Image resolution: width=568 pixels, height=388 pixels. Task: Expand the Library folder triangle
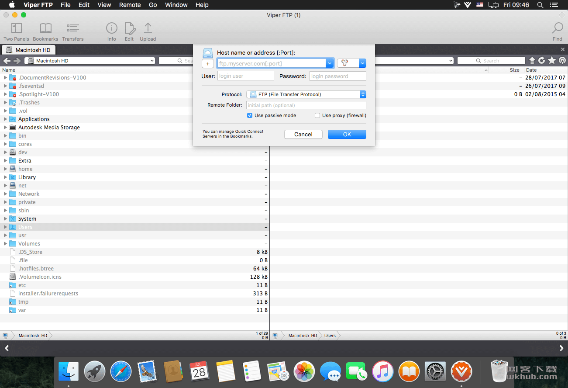coord(5,177)
